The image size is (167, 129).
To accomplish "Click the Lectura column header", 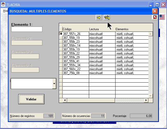I will (x=102, y=29).
